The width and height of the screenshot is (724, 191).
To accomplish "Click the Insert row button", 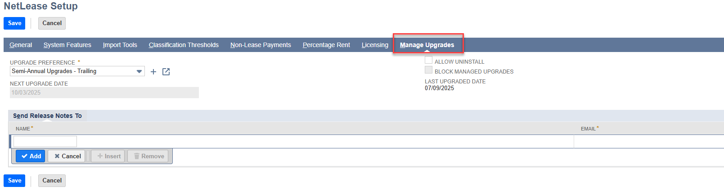I will [x=108, y=156].
